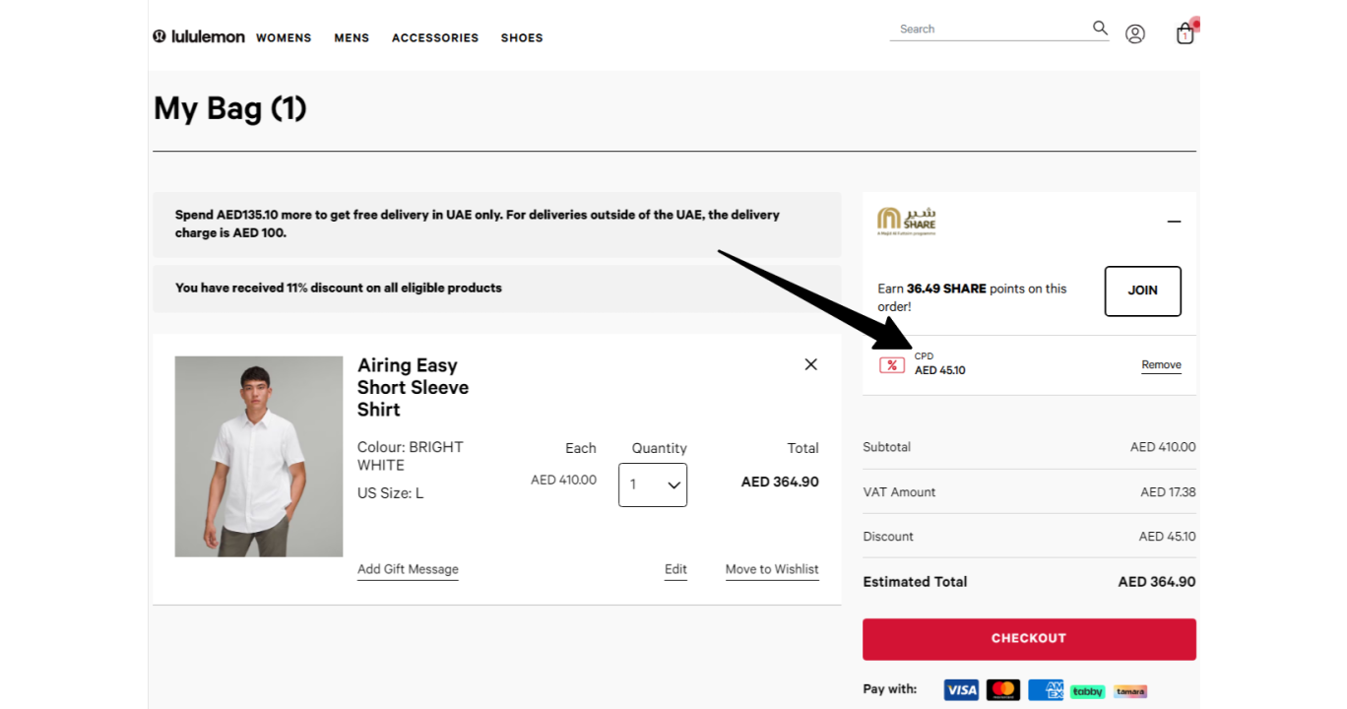Click the JOIN button

point(1142,290)
